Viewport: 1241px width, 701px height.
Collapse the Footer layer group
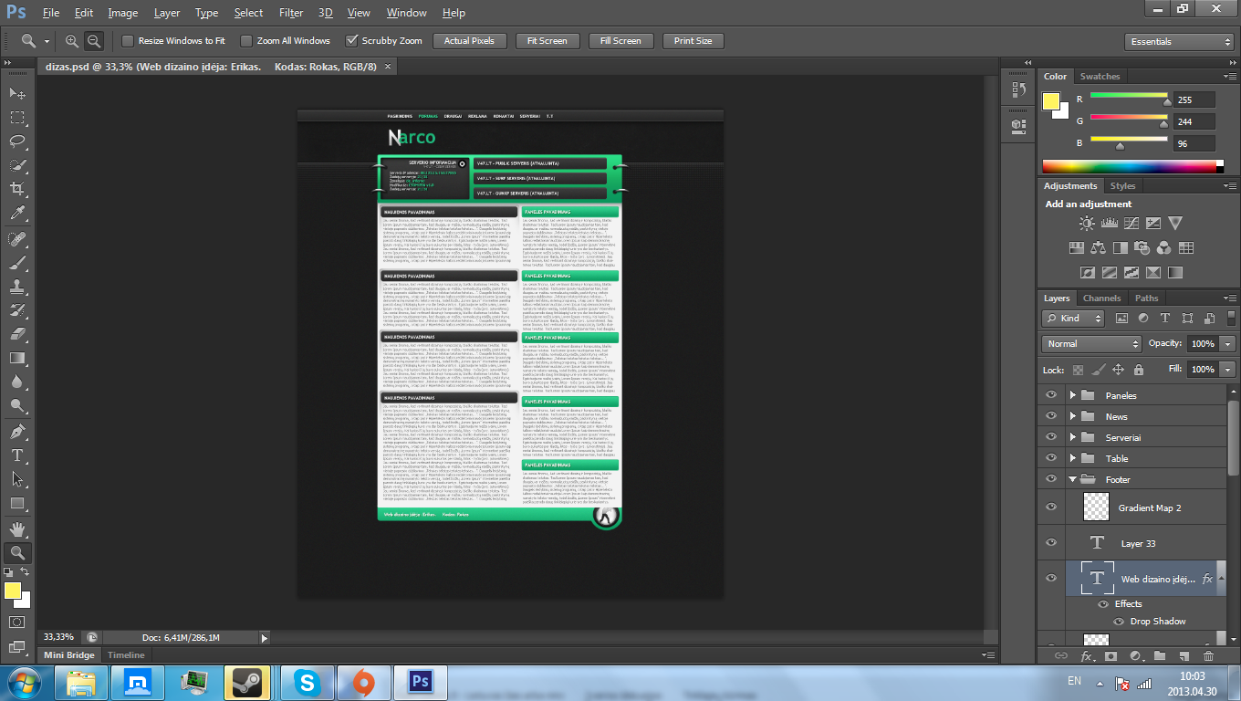(1073, 479)
